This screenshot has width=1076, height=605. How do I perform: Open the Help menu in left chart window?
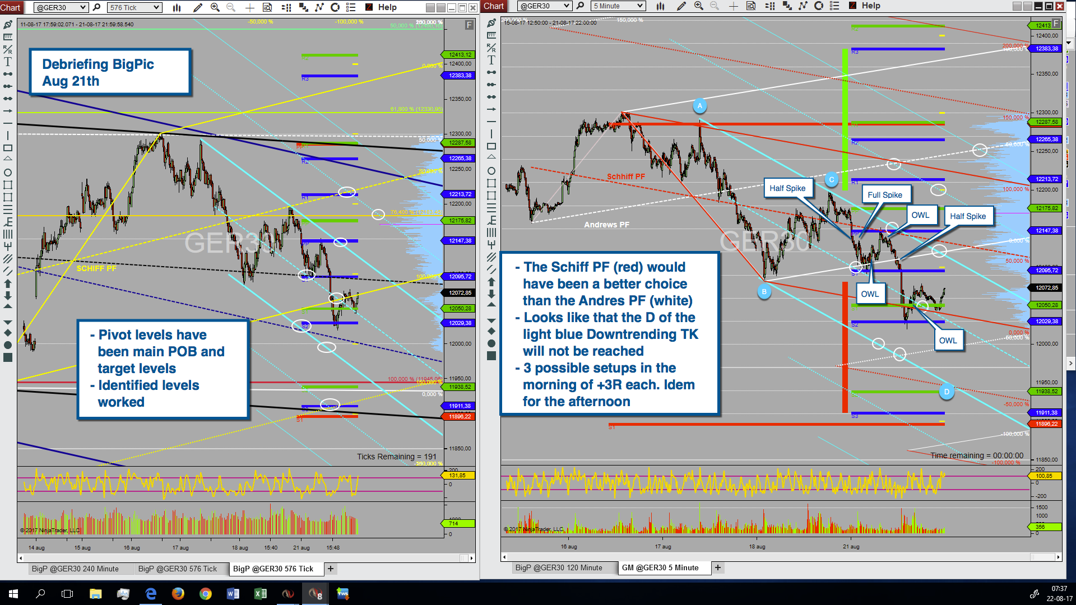point(387,7)
